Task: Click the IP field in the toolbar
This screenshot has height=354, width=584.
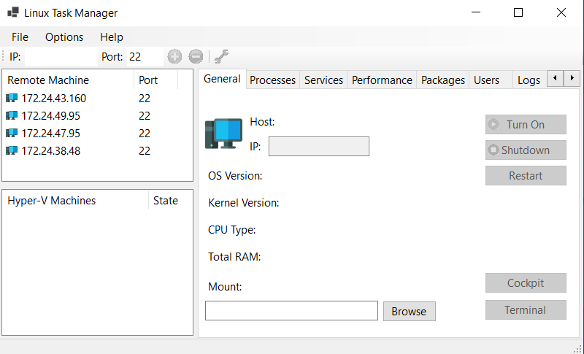Action: (60, 56)
